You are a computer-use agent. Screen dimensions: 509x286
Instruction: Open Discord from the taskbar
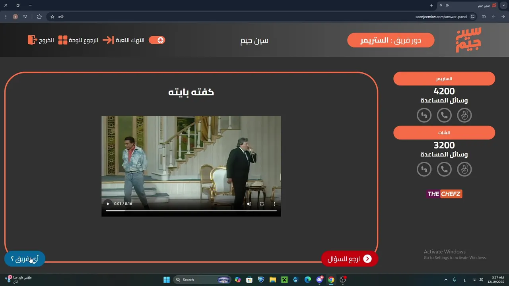(319, 280)
